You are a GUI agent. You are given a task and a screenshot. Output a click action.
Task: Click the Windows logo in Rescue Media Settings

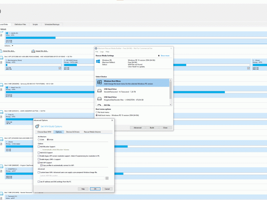pos(98,61)
